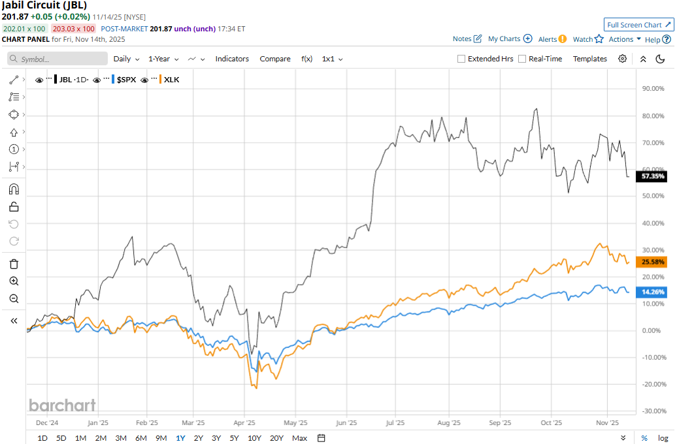Click the orange XLK series color swatch

coord(161,80)
